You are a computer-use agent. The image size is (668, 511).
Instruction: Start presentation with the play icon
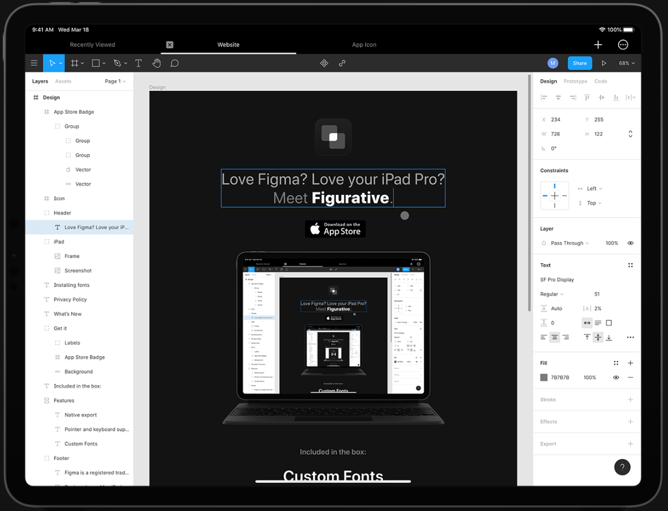tap(604, 63)
